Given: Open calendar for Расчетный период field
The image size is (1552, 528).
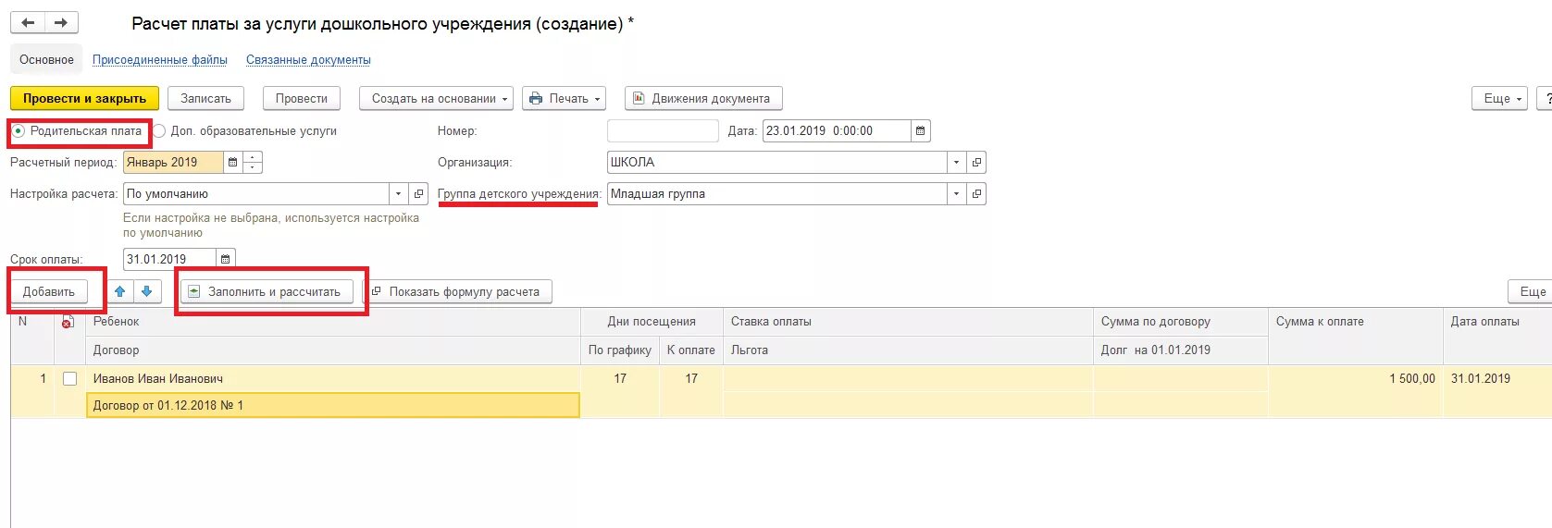Looking at the screenshot, I should coord(232,163).
